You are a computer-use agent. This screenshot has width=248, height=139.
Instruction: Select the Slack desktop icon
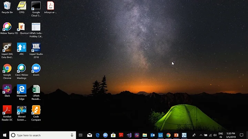coord(7,91)
